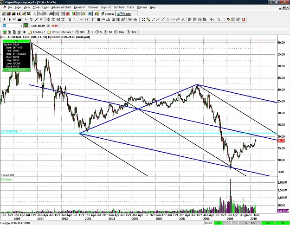The image size is (290, 225).
Task: Open the Research menu
Action: (x=79, y=7)
